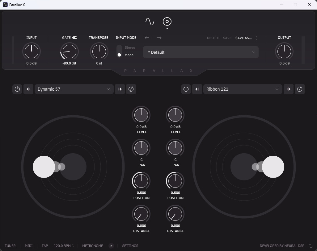
Task: Click the Gate -80.0 dB value
Action: point(69,63)
